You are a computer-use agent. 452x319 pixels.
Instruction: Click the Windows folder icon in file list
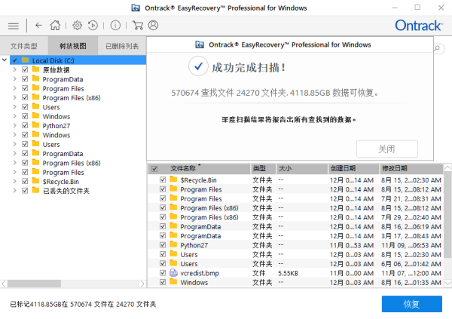(x=173, y=282)
